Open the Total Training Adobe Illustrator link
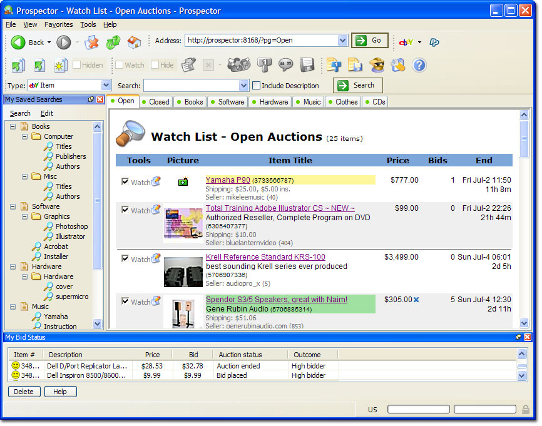 (280, 208)
